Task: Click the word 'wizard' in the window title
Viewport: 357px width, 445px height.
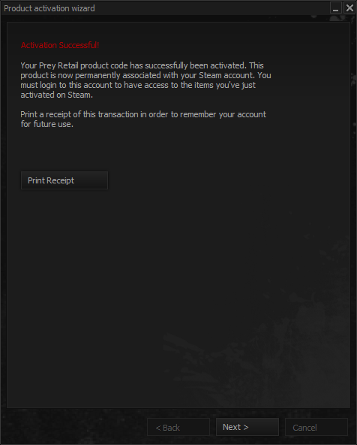Action: click(83, 8)
